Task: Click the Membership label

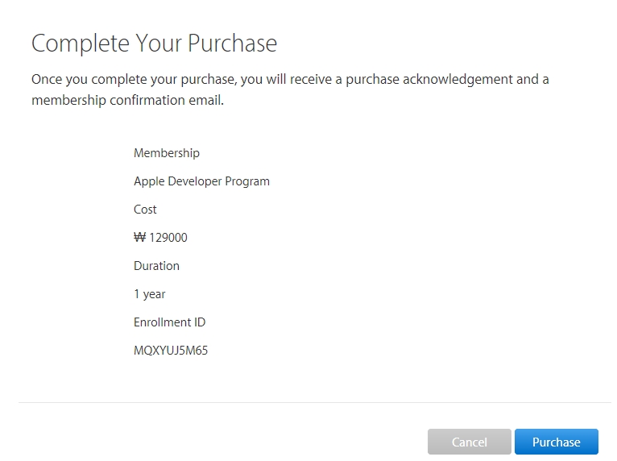Action: 167,153
